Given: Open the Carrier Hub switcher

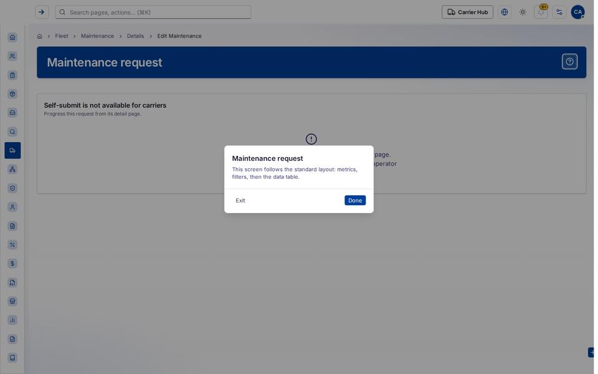Looking at the screenshot, I should [467, 12].
